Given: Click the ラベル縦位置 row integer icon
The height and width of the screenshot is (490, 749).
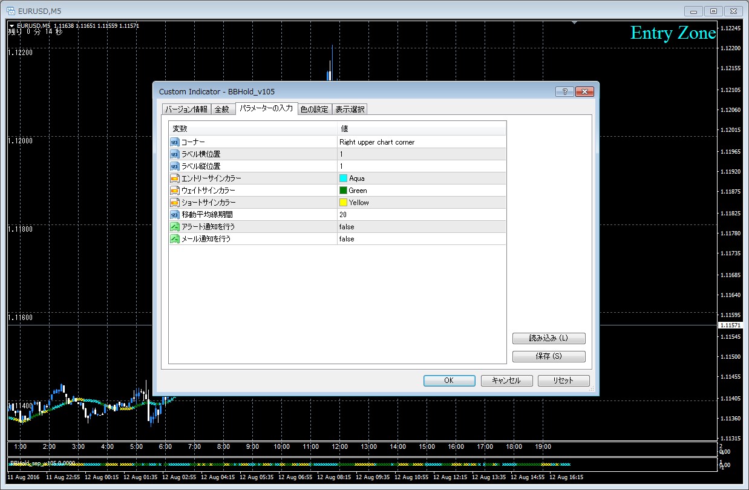Looking at the screenshot, I should coord(175,166).
